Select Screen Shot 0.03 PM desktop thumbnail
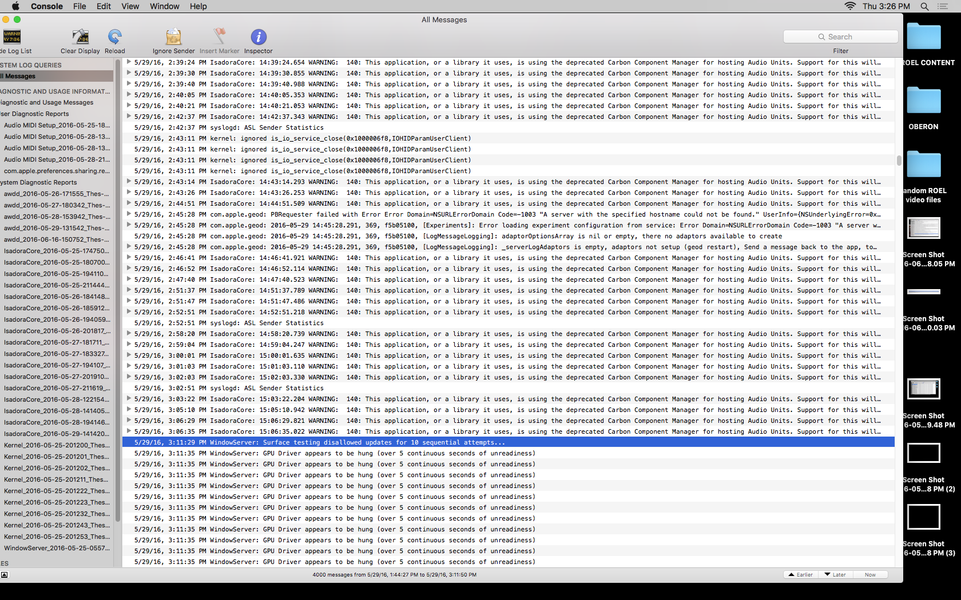 923,292
